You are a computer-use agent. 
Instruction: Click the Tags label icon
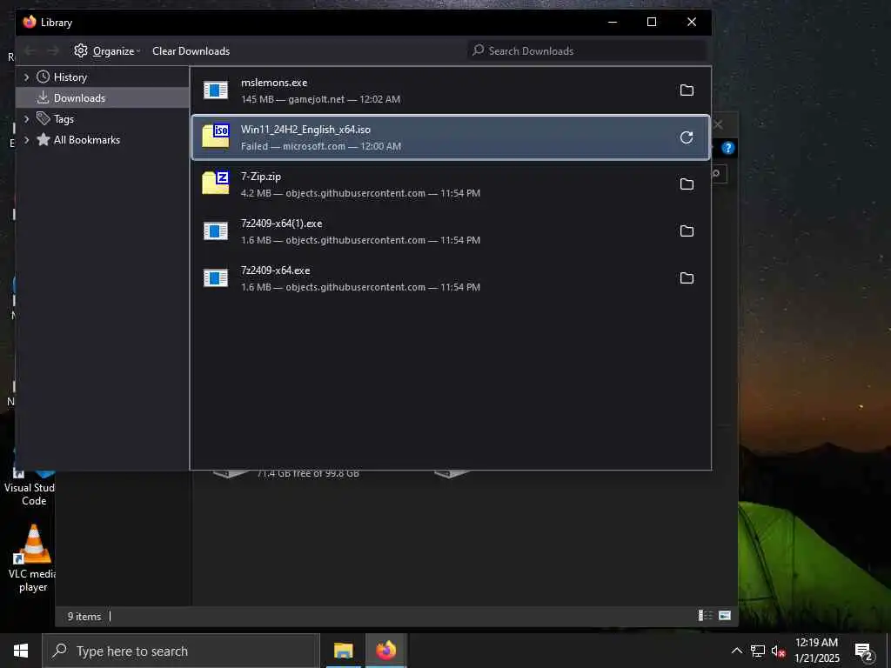[x=44, y=118]
